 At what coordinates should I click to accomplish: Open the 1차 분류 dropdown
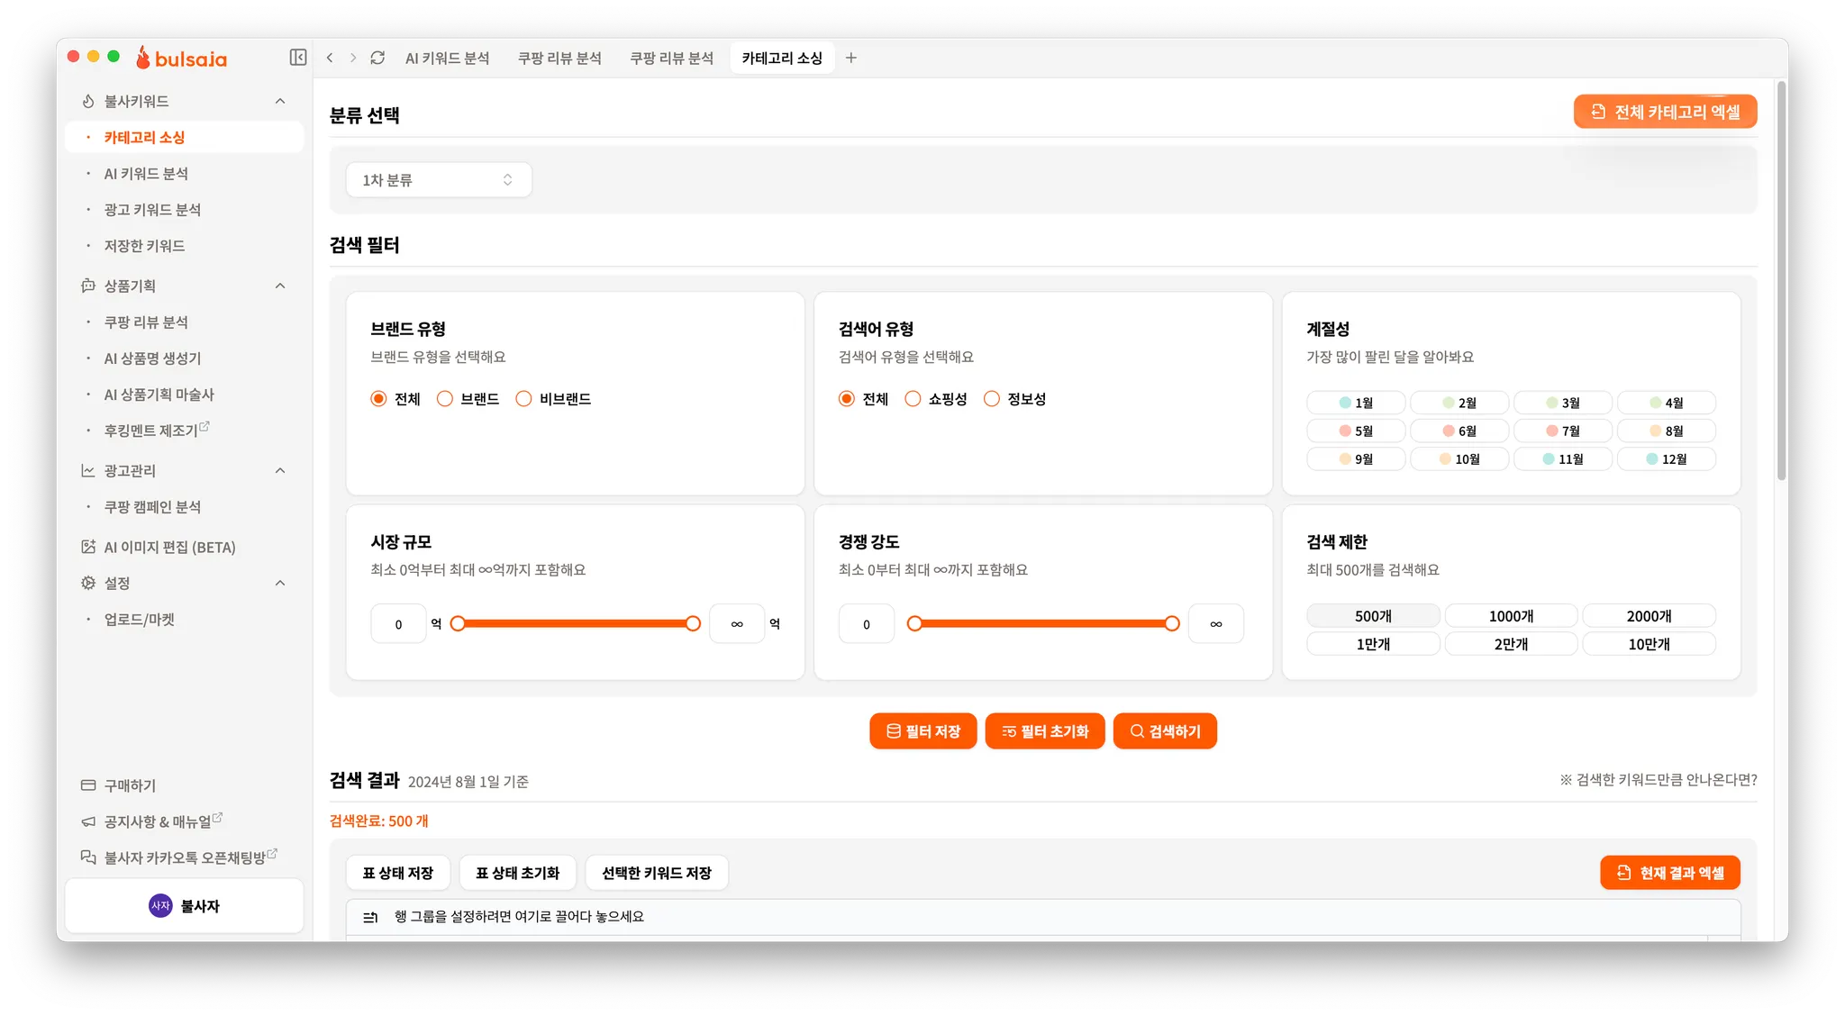click(x=439, y=180)
